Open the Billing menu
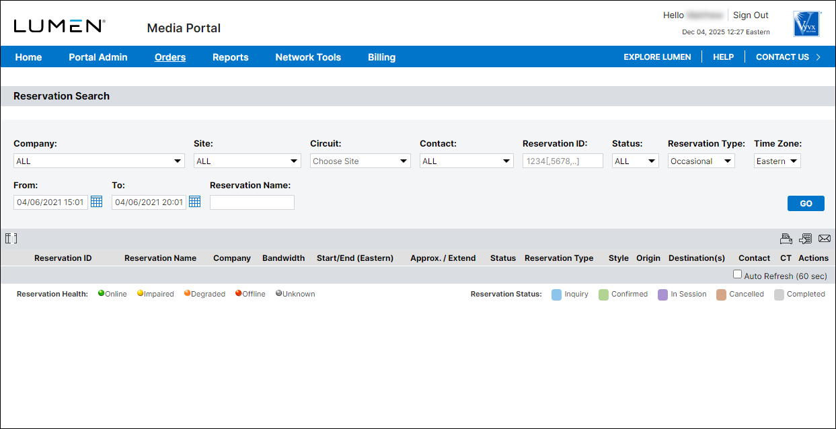836x429 pixels. (x=381, y=57)
